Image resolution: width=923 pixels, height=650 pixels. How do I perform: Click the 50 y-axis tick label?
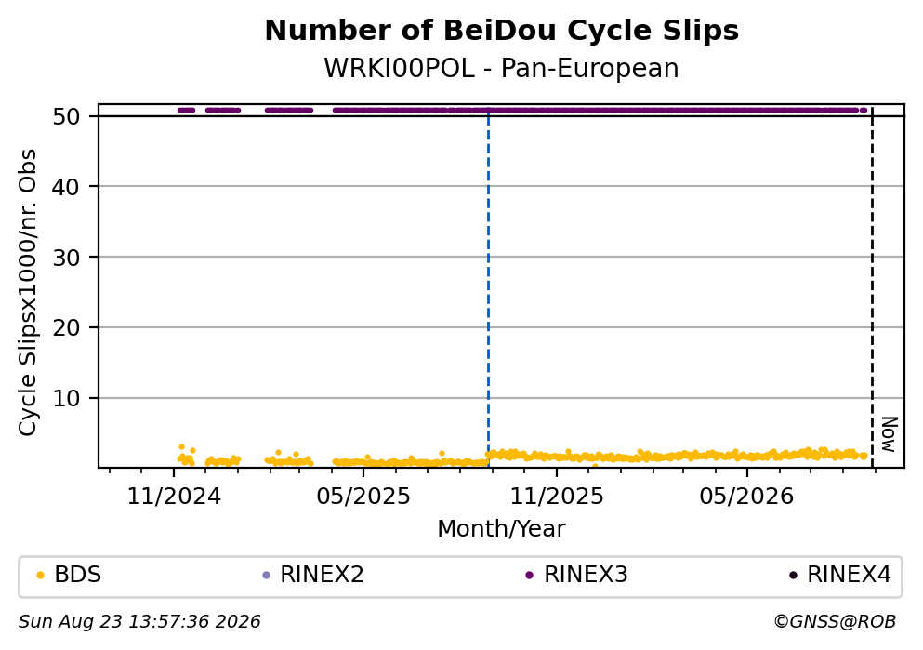[x=66, y=116]
